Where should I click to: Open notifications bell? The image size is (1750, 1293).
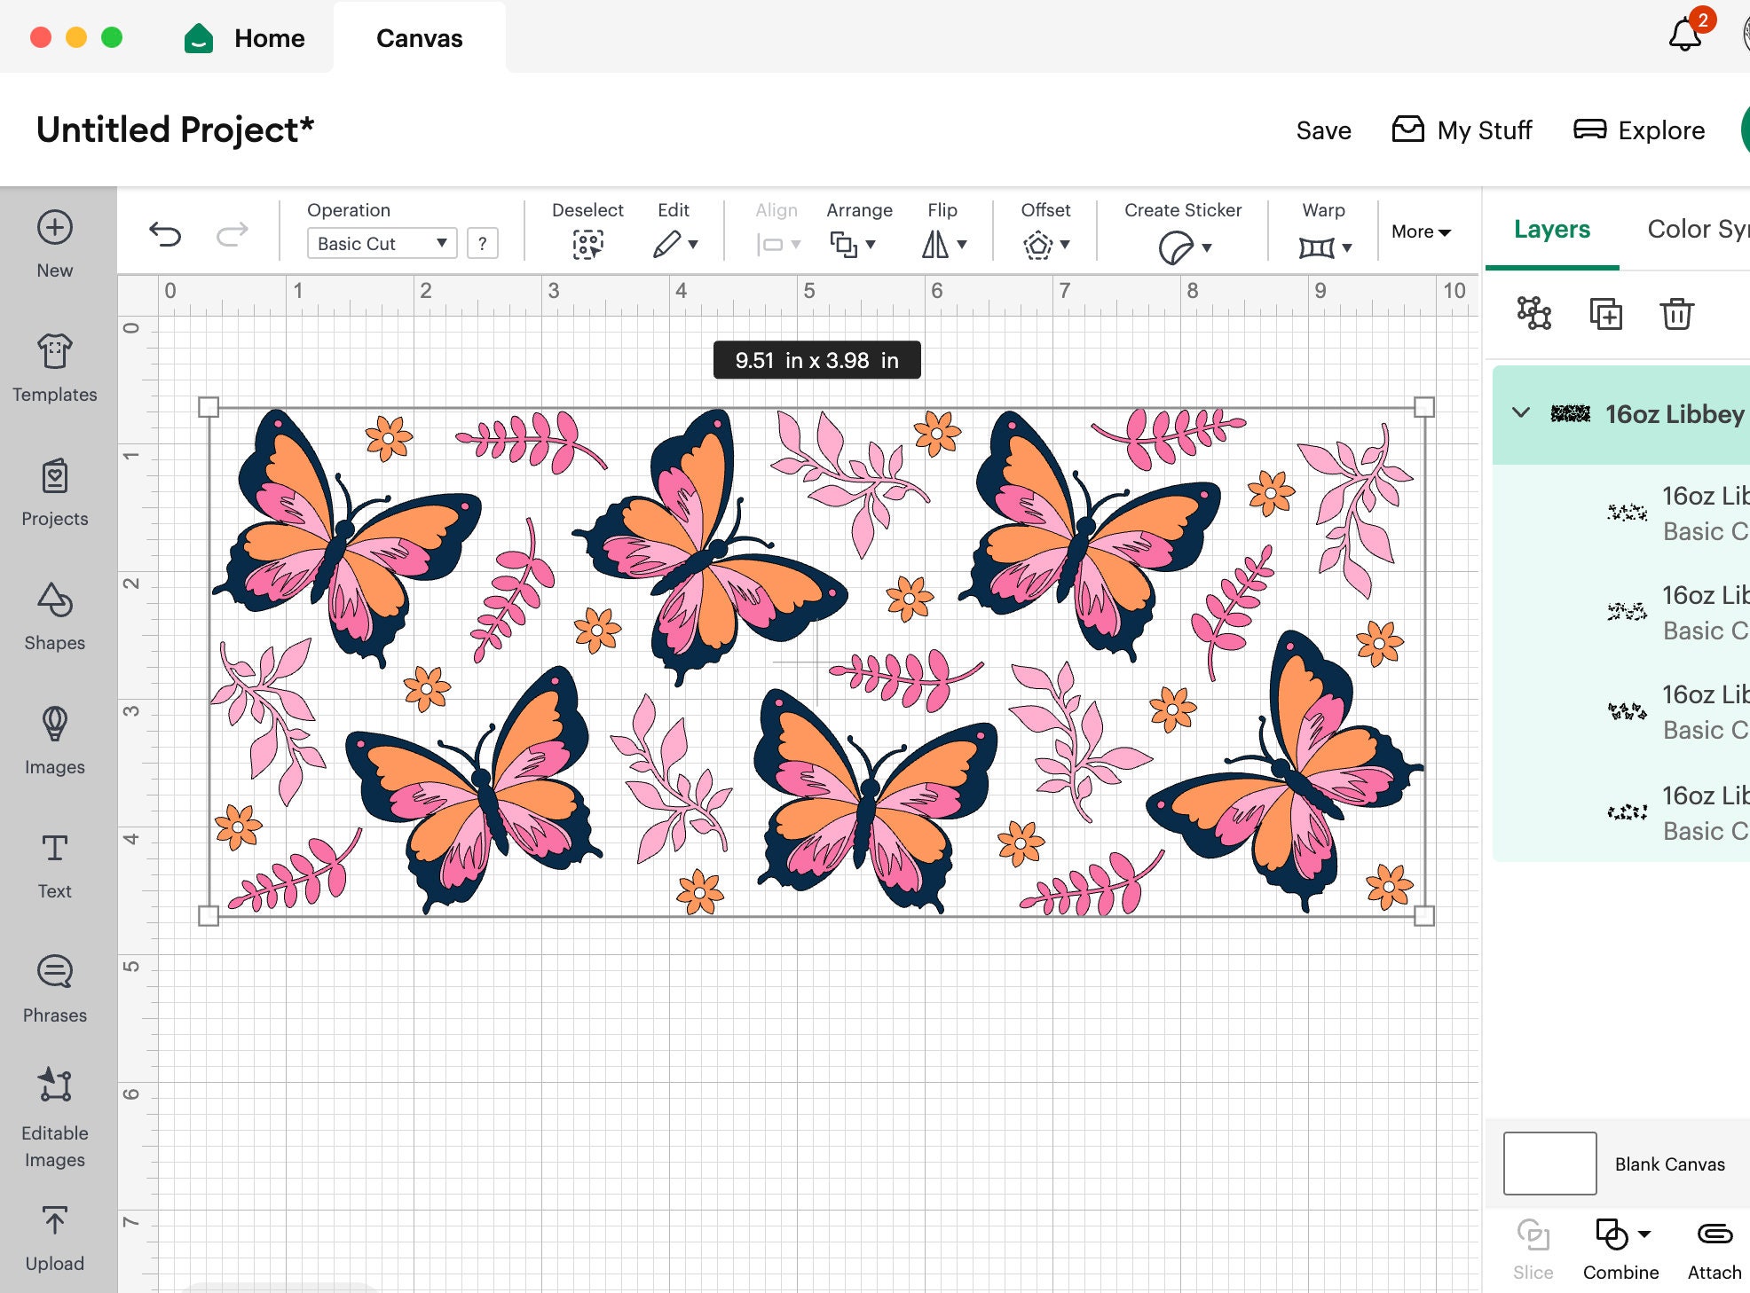tap(1685, 35)
